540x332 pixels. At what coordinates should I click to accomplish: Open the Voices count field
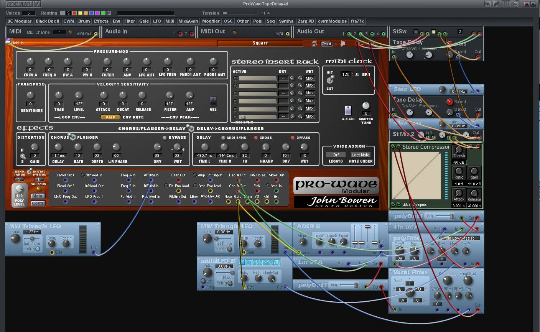29,13
